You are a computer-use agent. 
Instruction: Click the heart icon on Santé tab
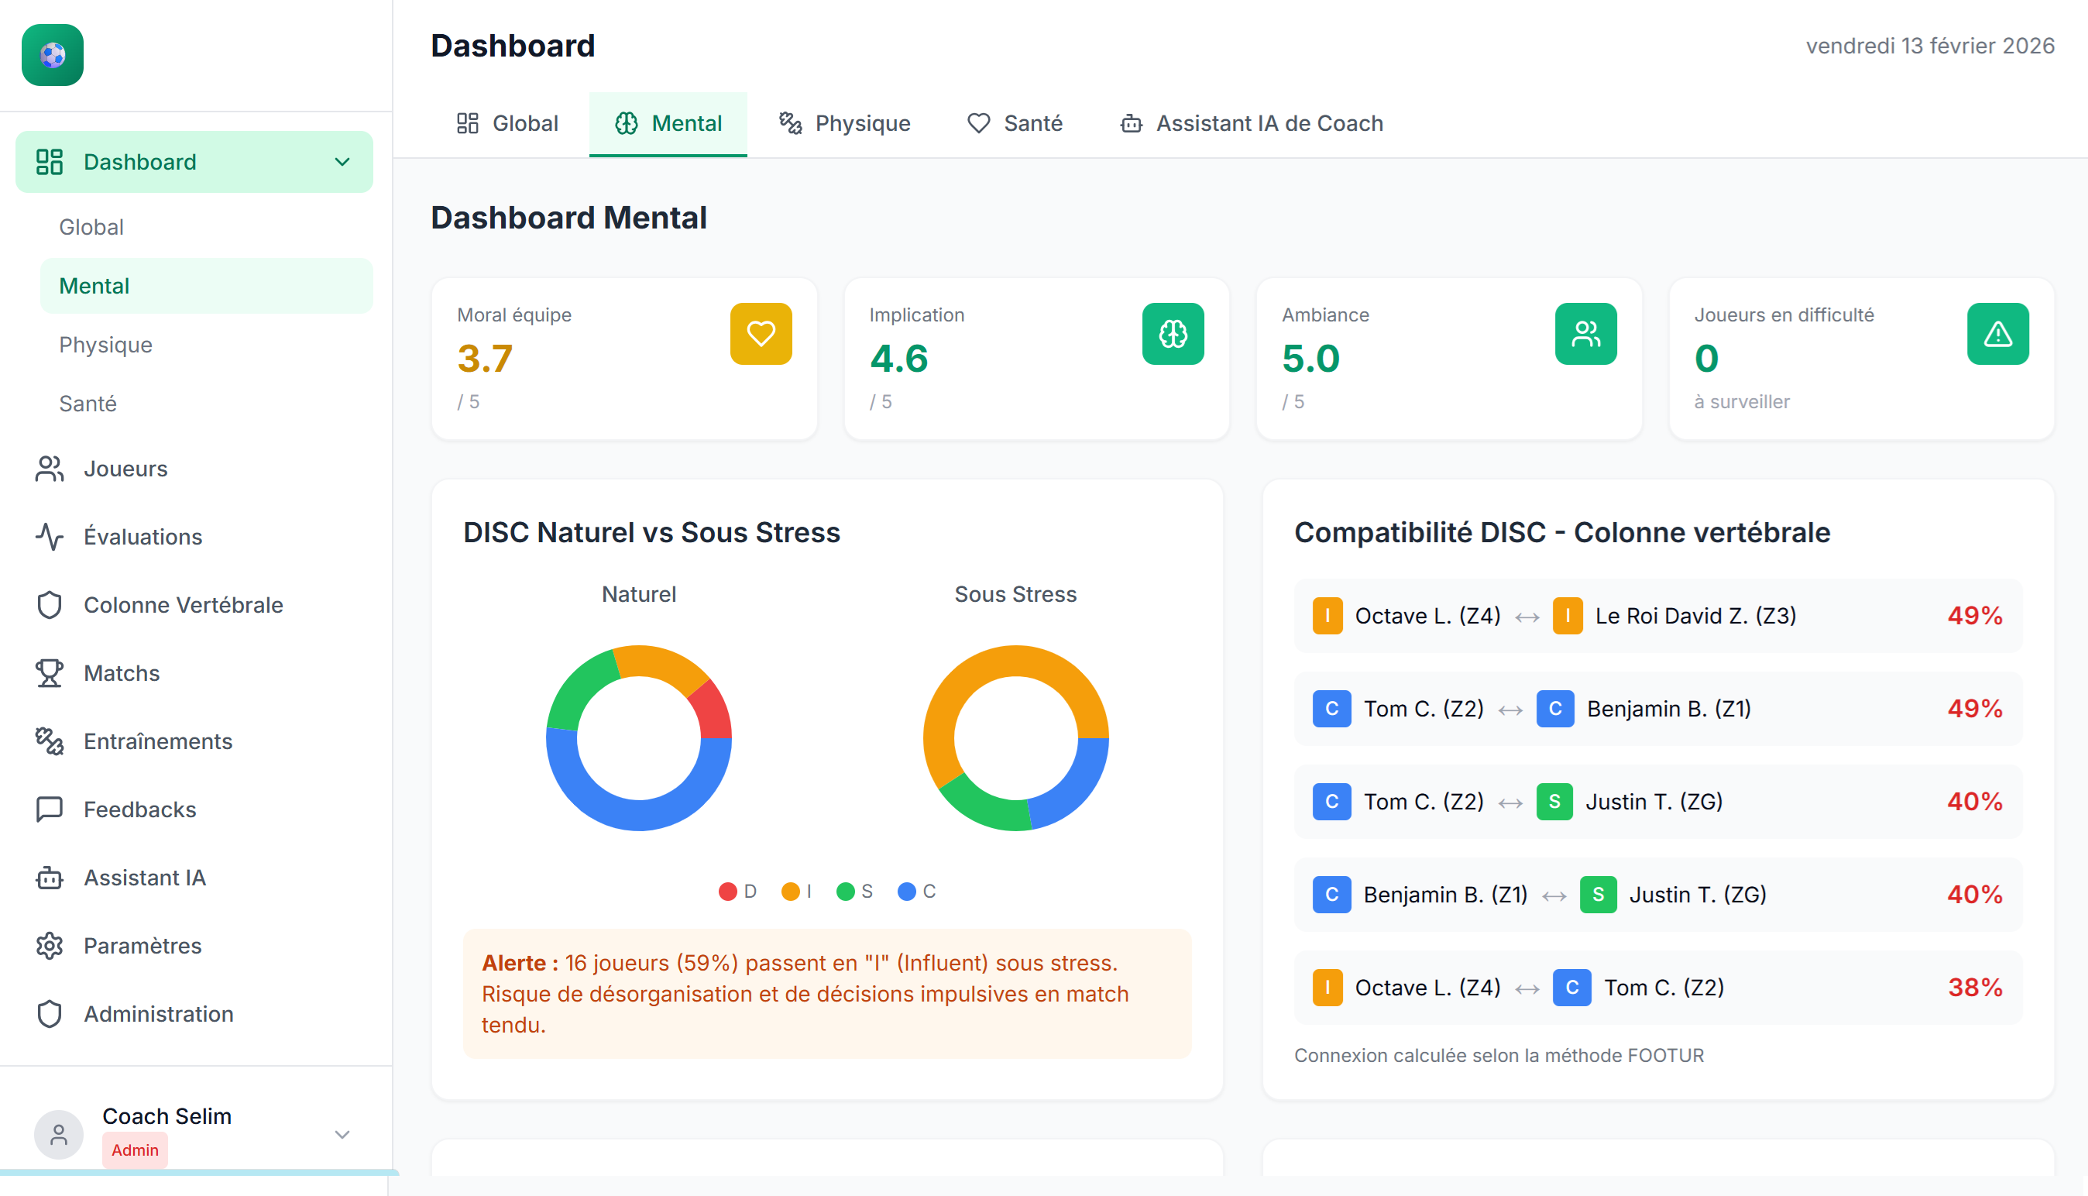pos(979,123)
